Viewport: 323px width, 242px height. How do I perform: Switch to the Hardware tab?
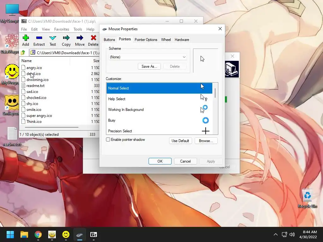coord(182,40)
